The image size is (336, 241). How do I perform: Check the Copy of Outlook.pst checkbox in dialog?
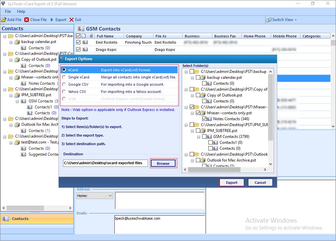[198, 95]
